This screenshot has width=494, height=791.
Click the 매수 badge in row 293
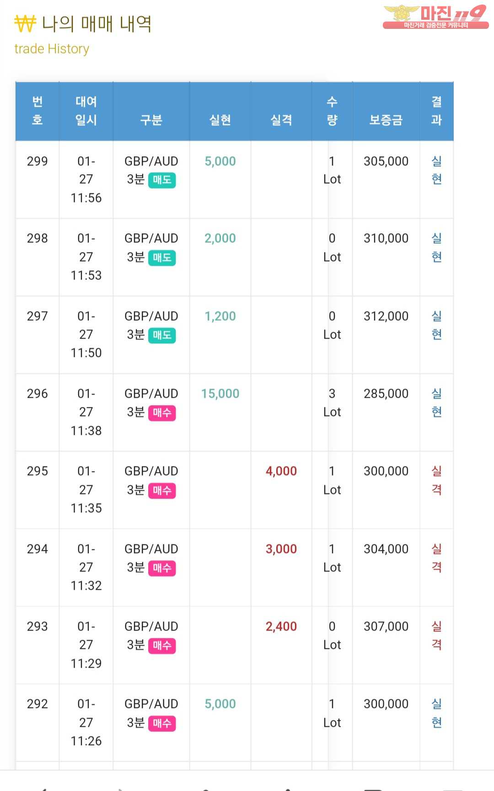[x=162, y=645]
